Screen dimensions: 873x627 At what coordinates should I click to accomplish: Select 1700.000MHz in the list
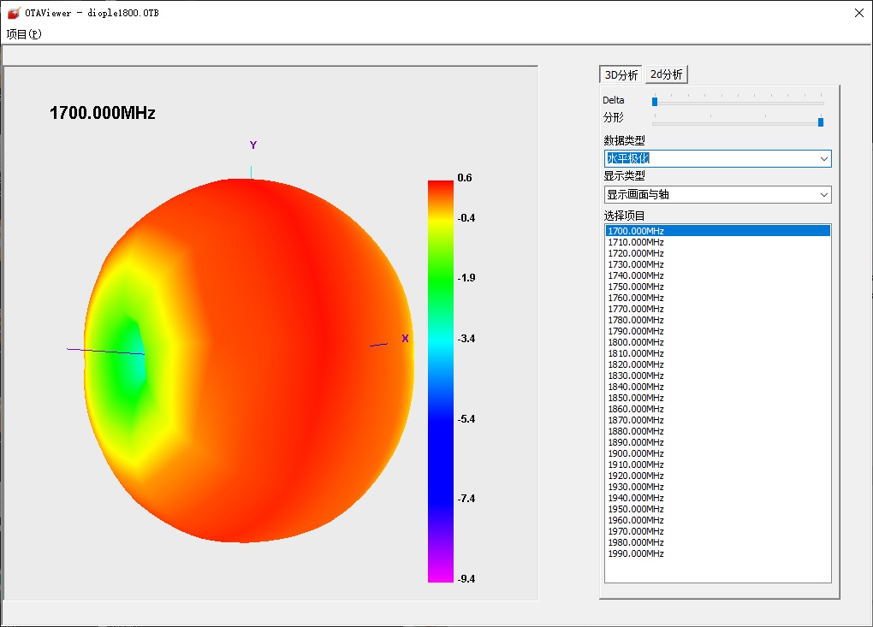(x=718, y=231)
